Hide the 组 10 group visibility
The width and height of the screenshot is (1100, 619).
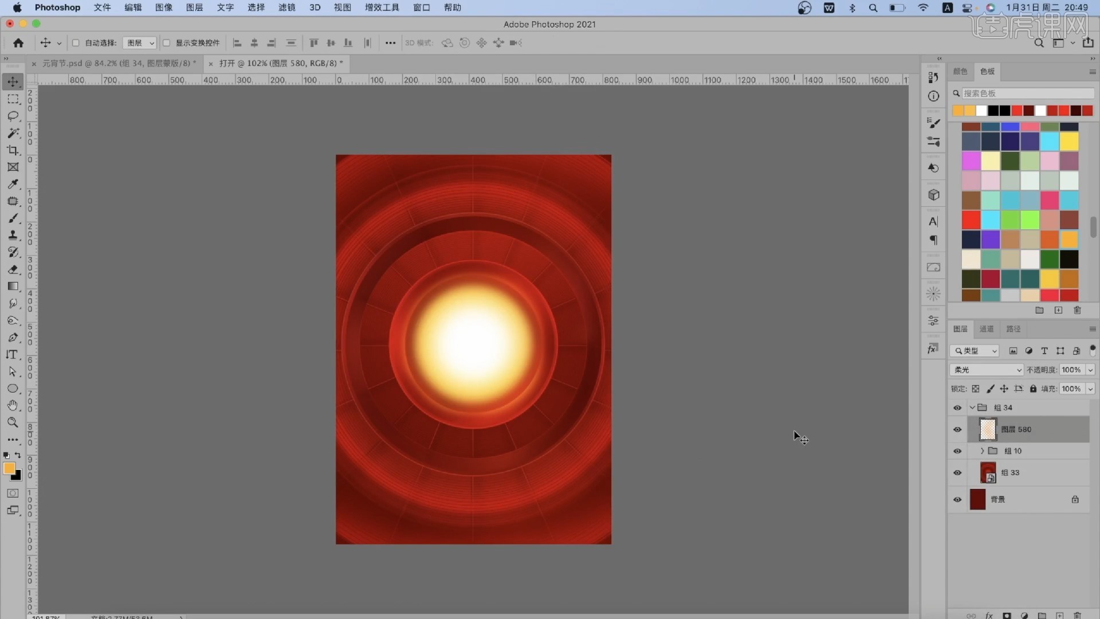click(957, 451)
